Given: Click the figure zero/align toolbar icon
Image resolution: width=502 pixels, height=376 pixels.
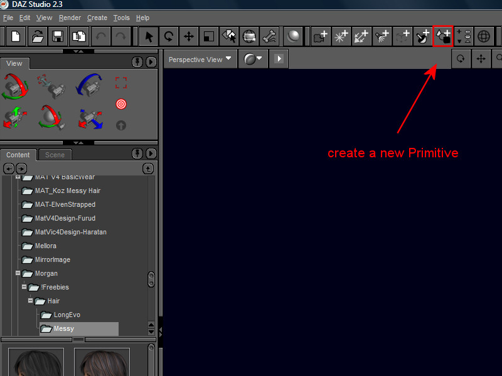Looking at the screenshot, I should tap(464, 36).
